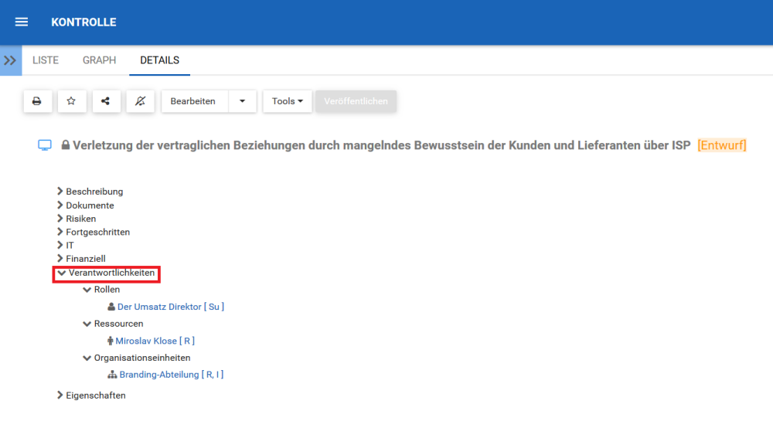The width and height of the screenshot is (773, 428).
Task: Click org chart icon beside Branding-Abteilung
Action: pos(112,375)
